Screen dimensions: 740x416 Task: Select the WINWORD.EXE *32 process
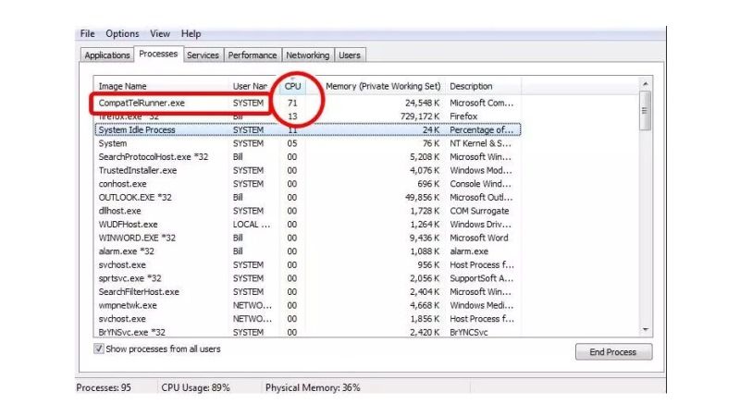click(x=308, y=238)
